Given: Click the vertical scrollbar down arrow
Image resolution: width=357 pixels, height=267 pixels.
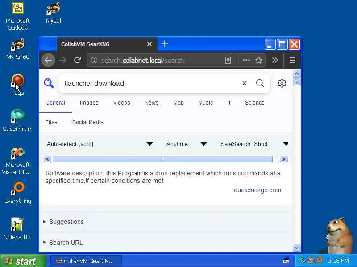Looking at the screenshot, I should point(296,247).
